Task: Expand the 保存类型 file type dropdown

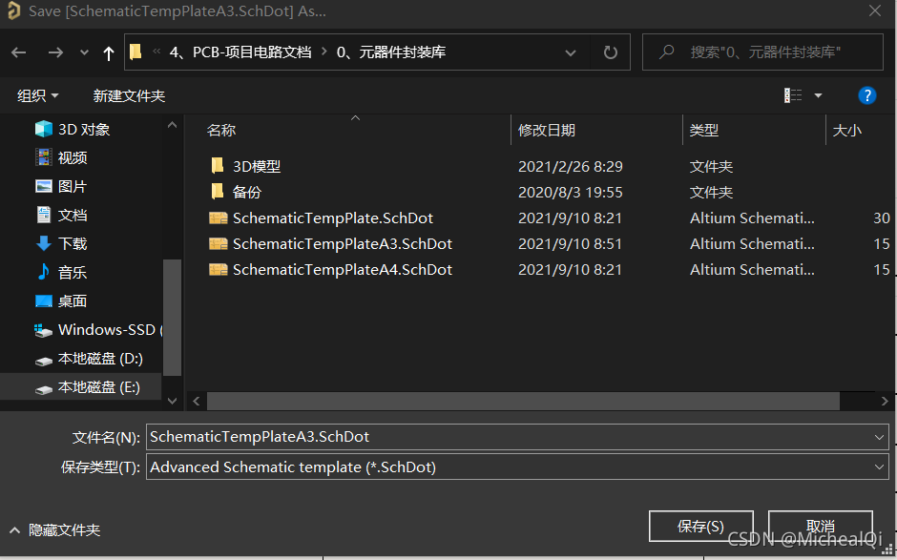Action: pyautogui.click(x=879, y=467)
